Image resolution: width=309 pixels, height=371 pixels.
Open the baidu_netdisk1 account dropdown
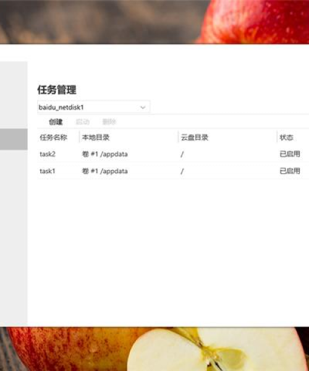[93, 107]
